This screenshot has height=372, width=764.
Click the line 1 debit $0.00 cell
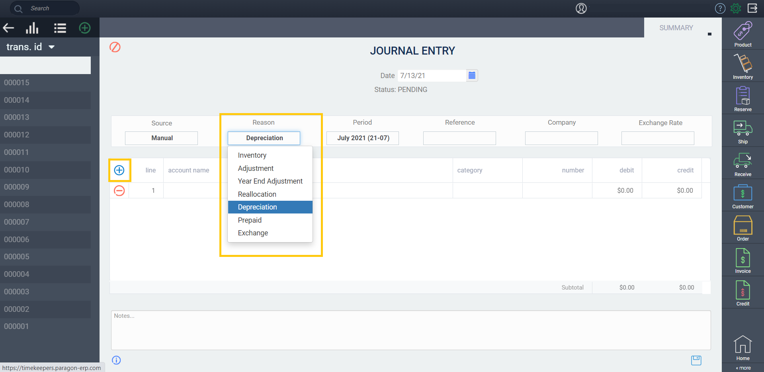click(x=617, y=190)
